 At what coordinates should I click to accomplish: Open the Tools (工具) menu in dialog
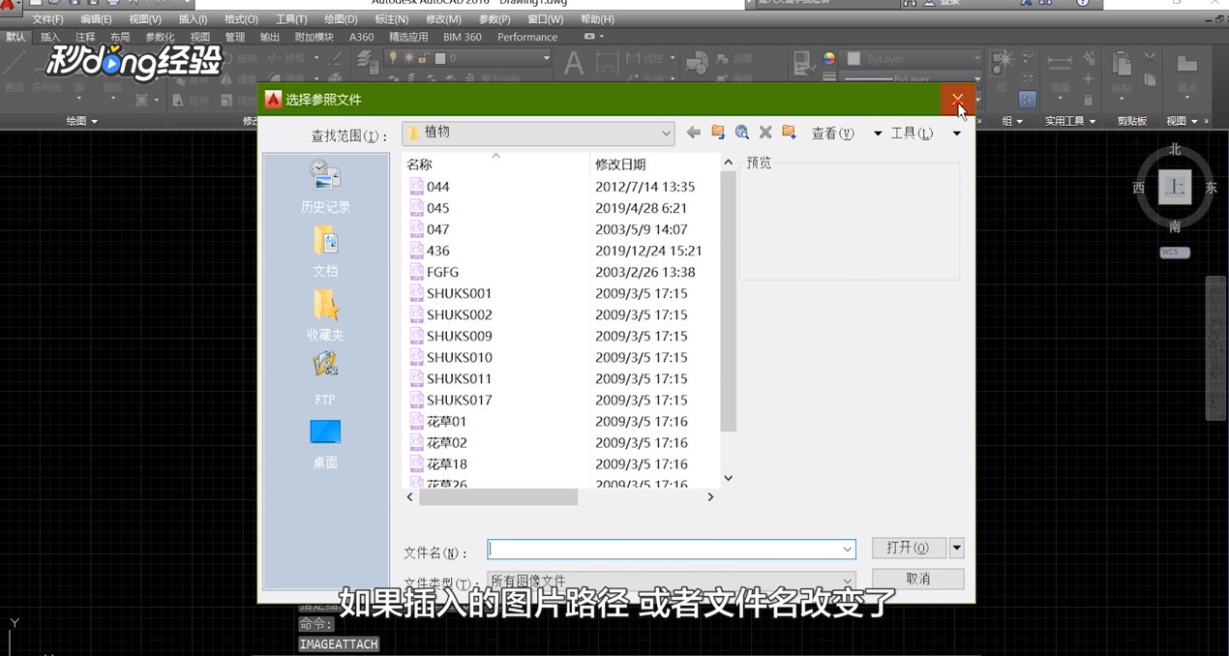pyautogui.click(x=912, y=134)
